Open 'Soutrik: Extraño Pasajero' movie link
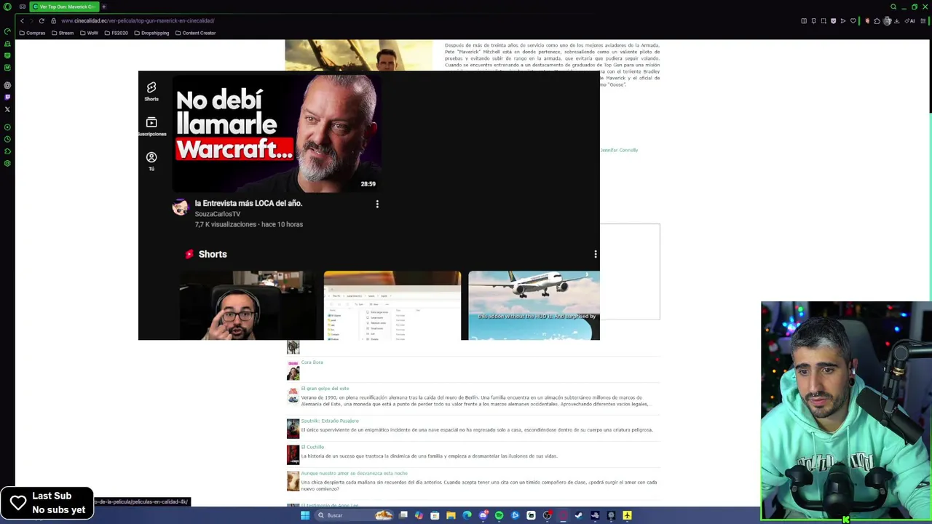 (x=330, y=421)
